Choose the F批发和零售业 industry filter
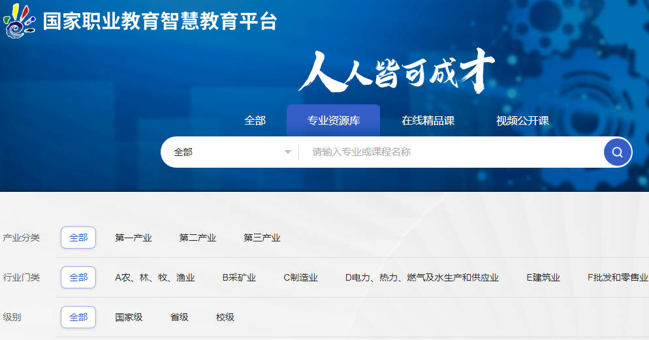This screenshot has height=340, width=649. click(618, 277)
